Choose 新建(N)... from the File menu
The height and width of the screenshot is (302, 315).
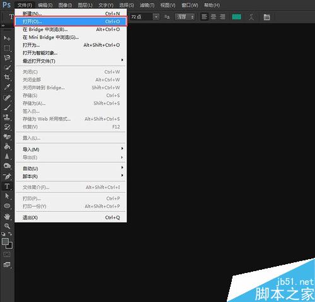click(x=71, y=13)
